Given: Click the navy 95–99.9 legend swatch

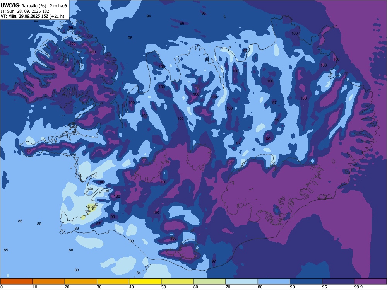Looking at the screenshot, I should coord(338,281).
